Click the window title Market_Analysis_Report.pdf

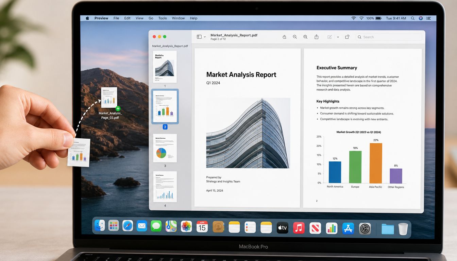[234, 35]
